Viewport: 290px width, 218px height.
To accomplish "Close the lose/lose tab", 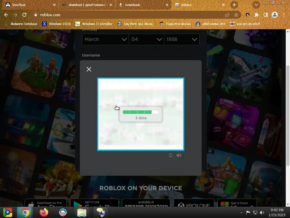I will (x=54, y=5).
